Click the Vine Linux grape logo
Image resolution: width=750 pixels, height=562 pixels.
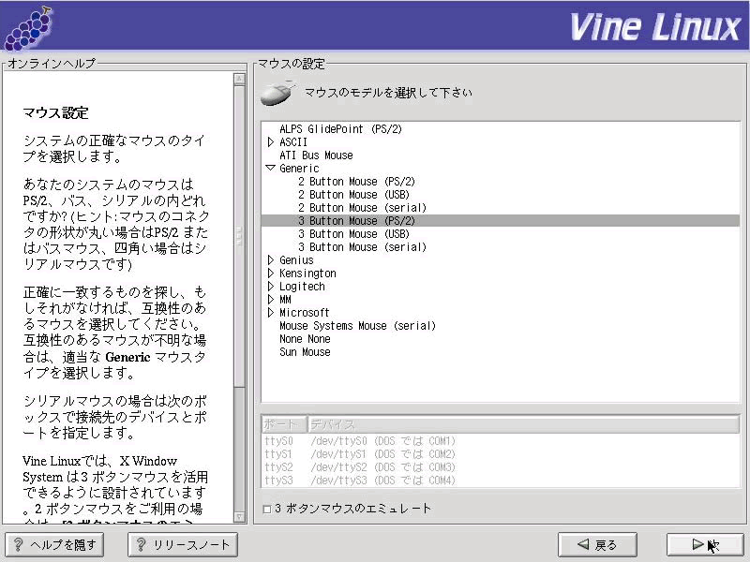[29, 29]
